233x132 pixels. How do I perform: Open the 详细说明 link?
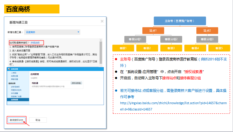(x=35, y=43)
